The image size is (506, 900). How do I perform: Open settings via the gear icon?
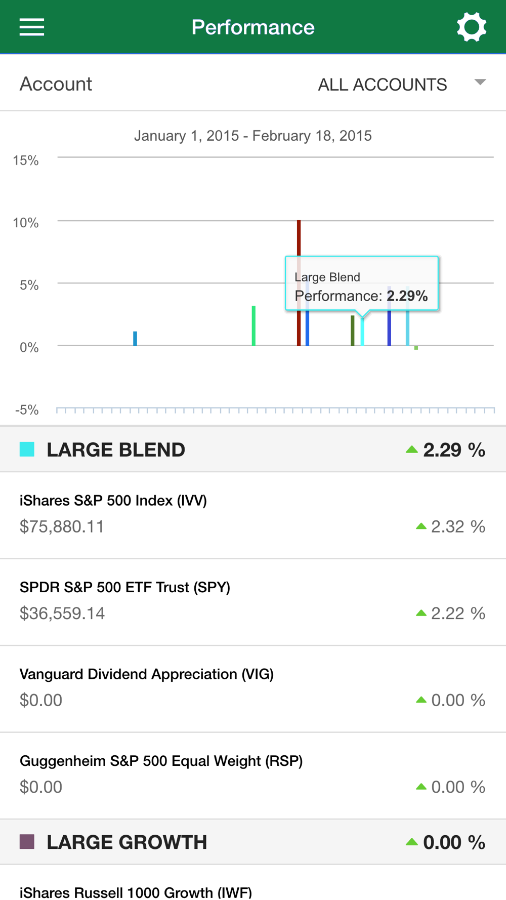tap(471, 27)
